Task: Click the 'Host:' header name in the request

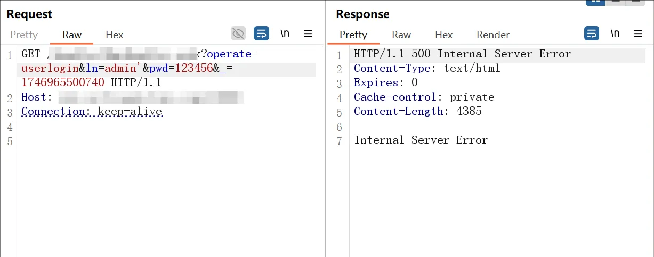Action: tap(36, 97)
